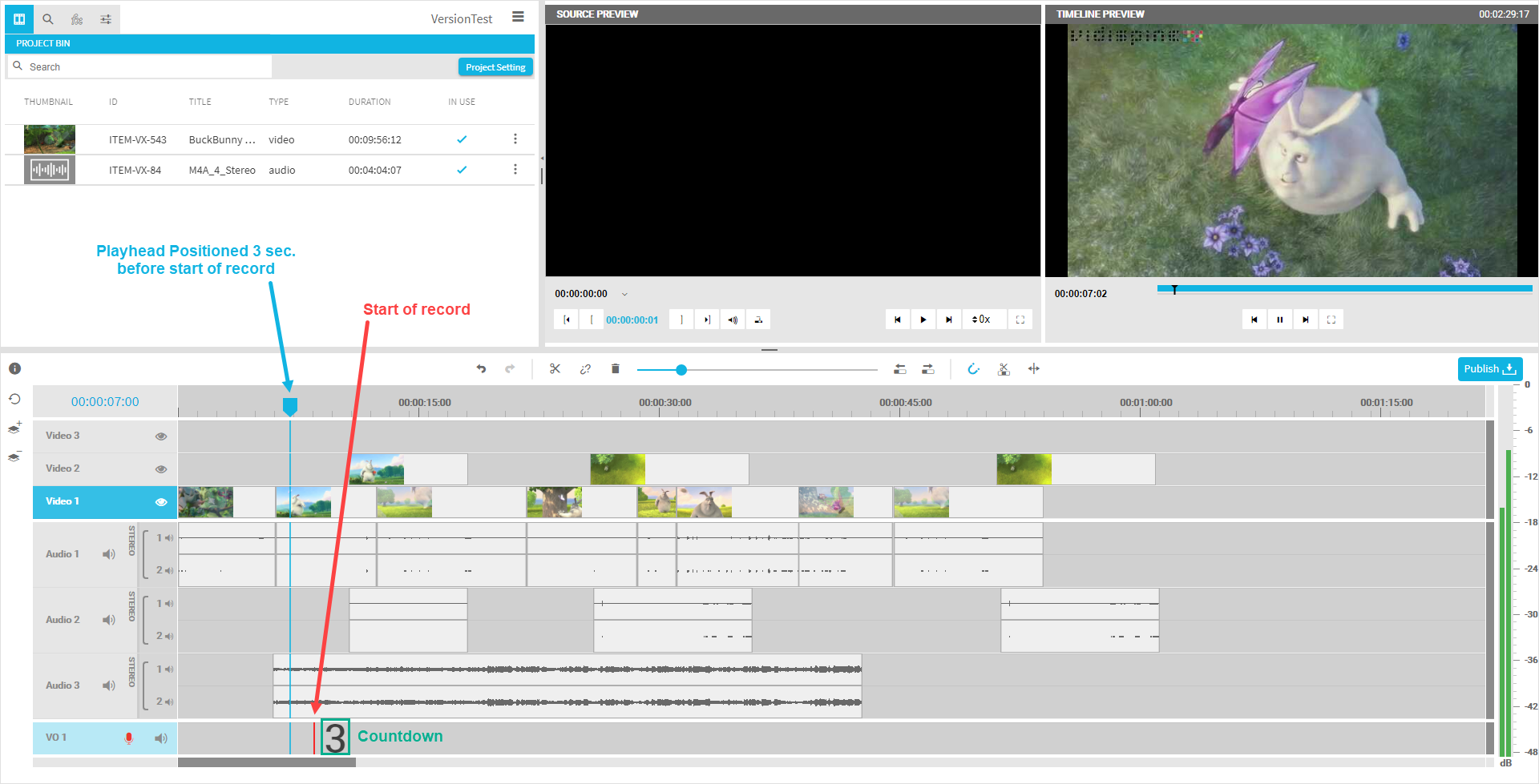Viewport: 1539px width, 784px height.
Task: Sort project bin by DURATION column header
Action: pyautogui.click(x=370, y=102)
